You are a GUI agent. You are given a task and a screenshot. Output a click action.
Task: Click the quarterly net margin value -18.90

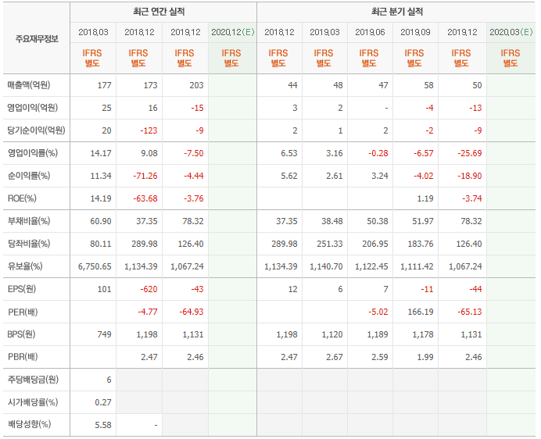point(470,176)
